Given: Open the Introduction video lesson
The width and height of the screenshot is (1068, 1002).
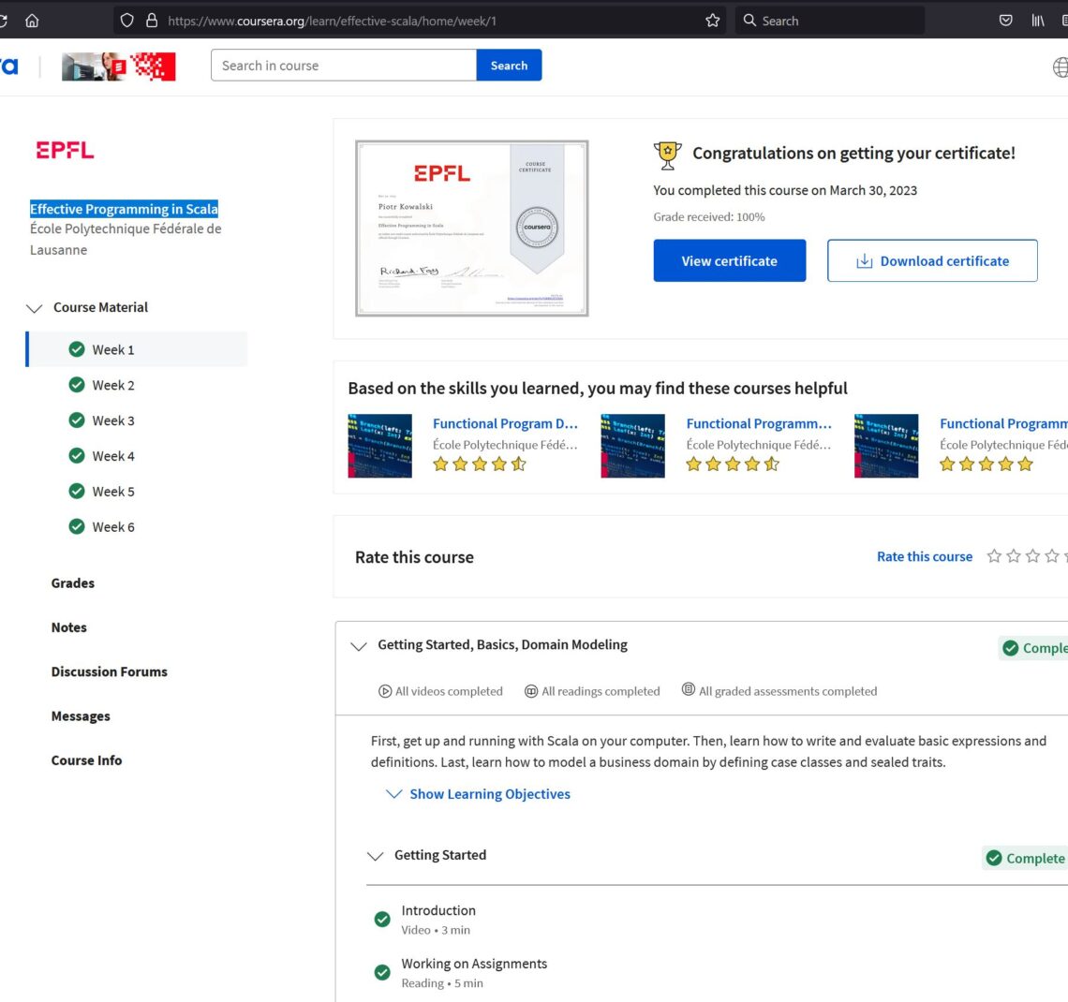Looking at the screenshot, I should pyautogui.click(x=438, y=910).
